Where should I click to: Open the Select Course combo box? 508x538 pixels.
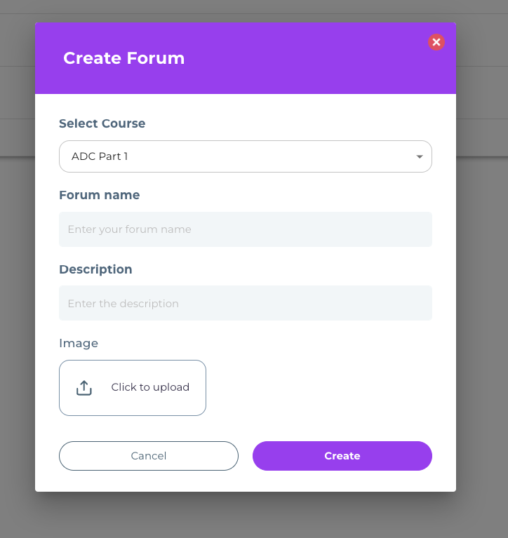[x=246, y=156]
